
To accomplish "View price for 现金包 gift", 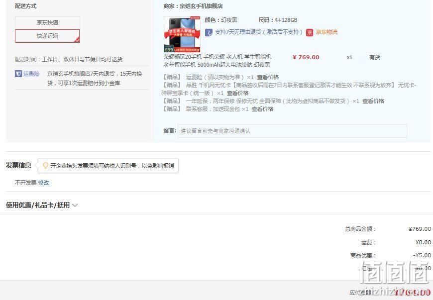I will tap(262, 109).
